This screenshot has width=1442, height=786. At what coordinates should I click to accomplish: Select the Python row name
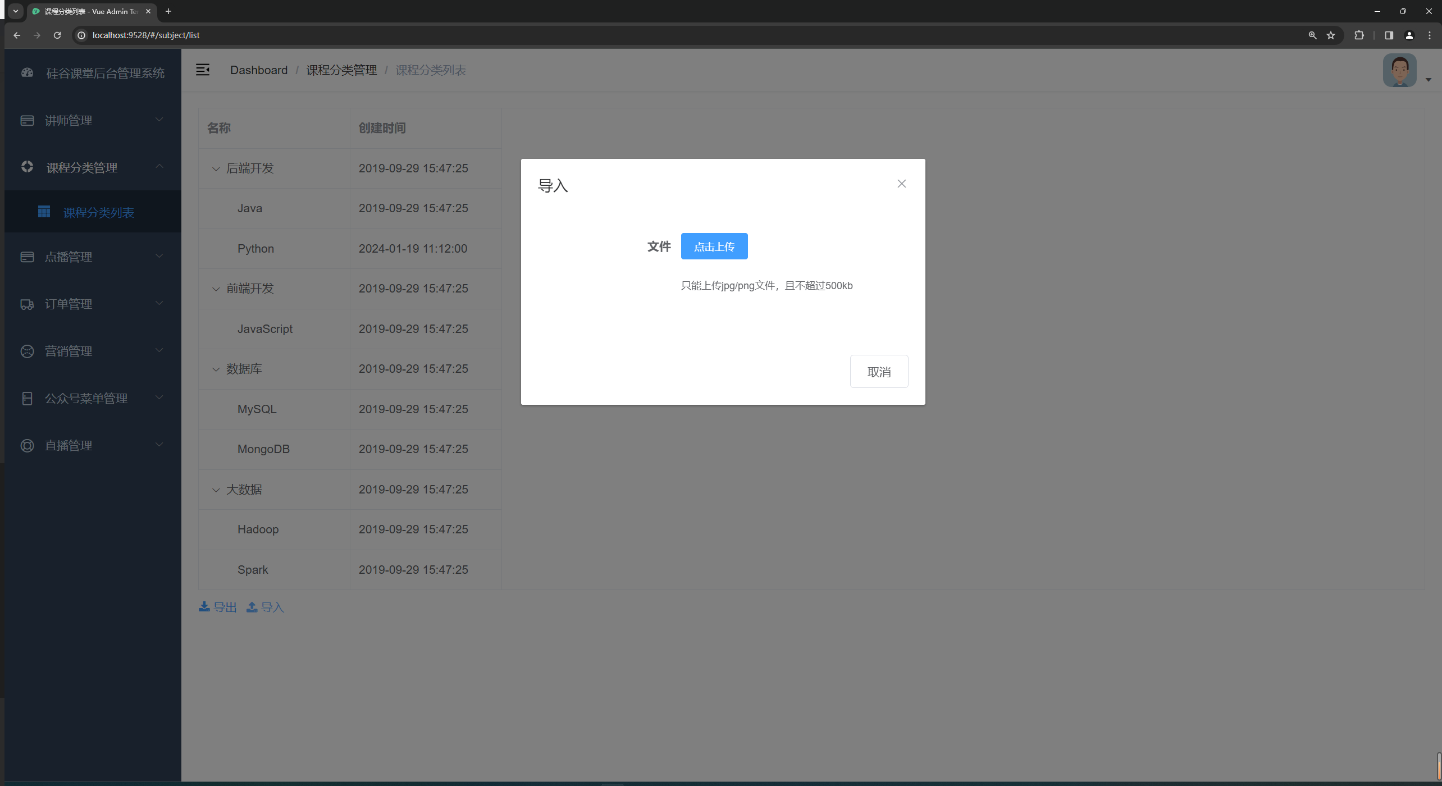255,248
